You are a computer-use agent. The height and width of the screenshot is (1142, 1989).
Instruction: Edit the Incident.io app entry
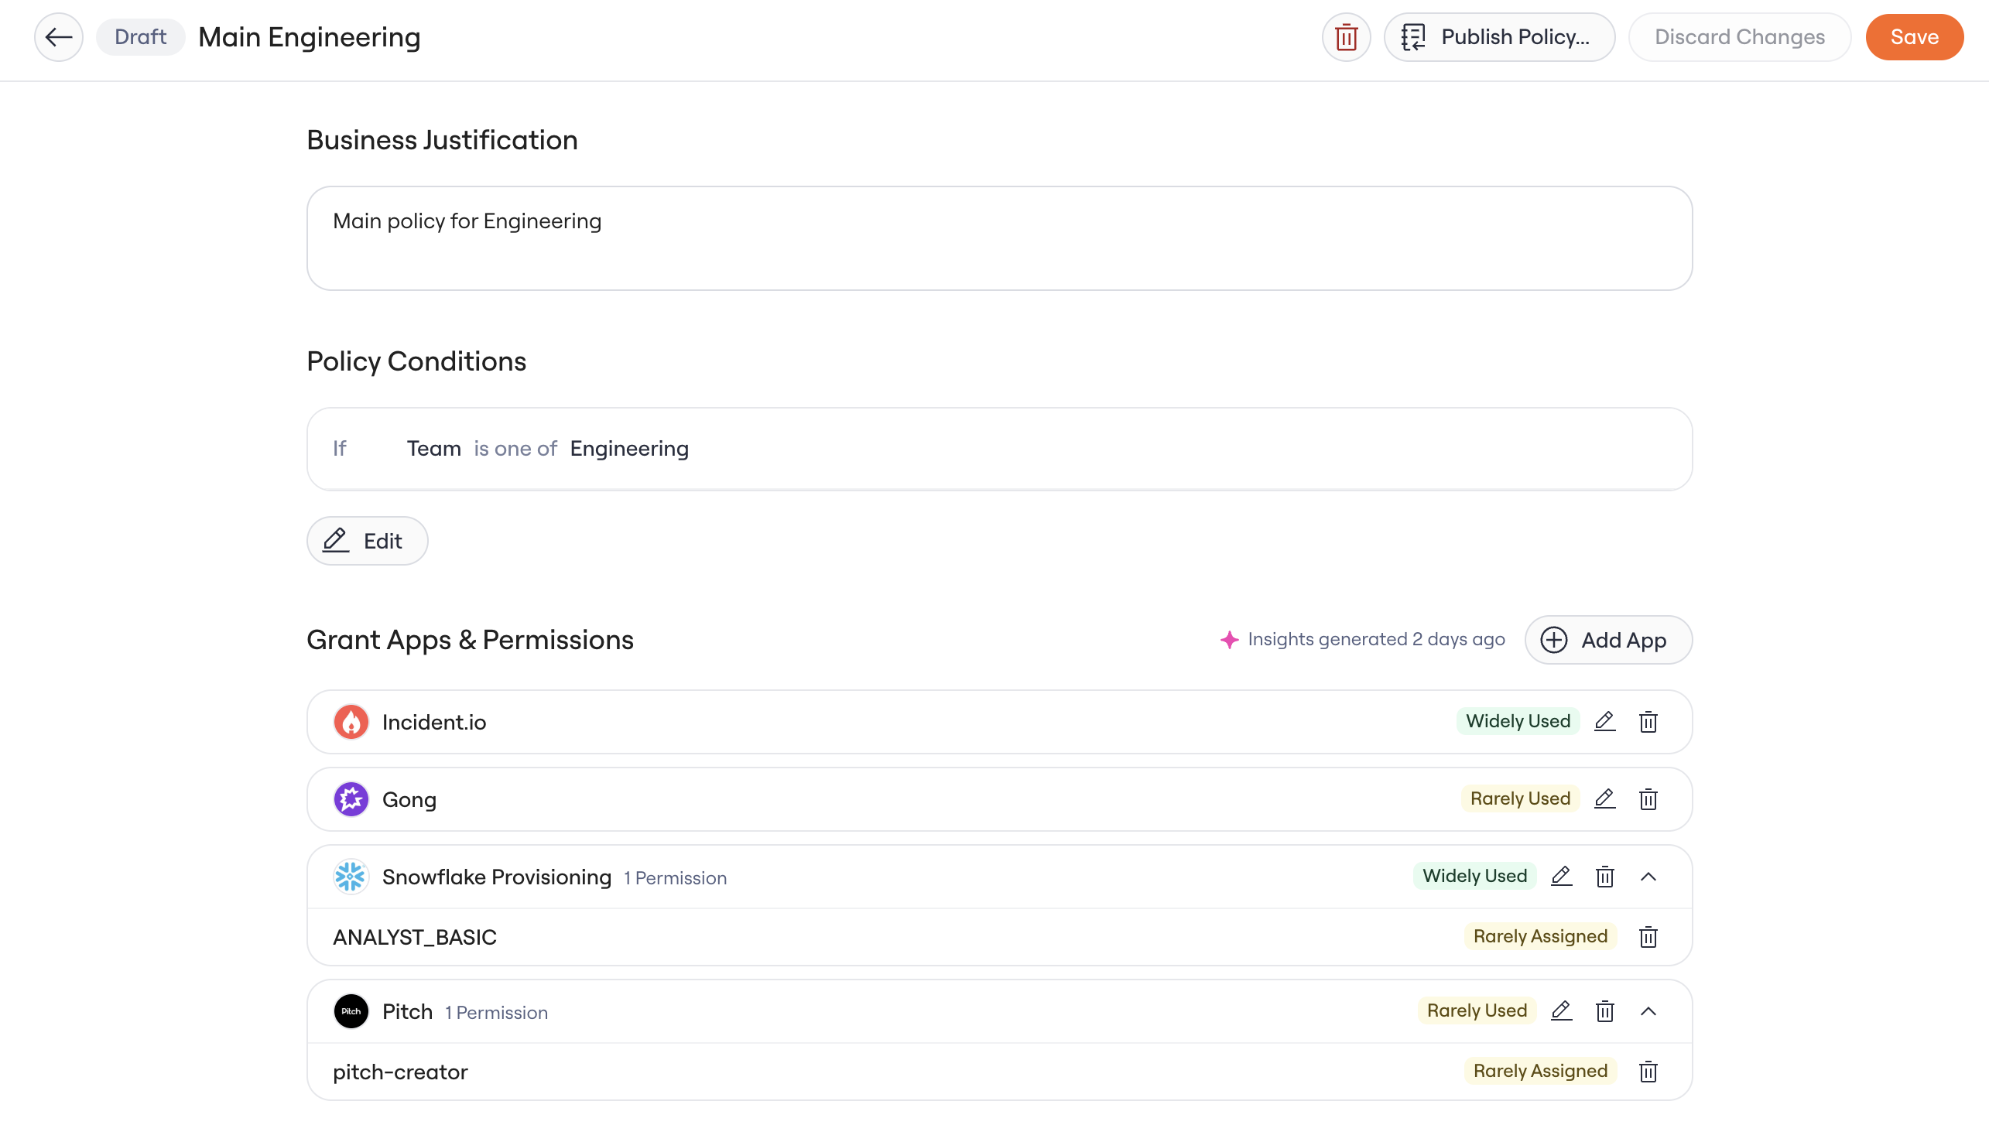(x=1604, y=721)
